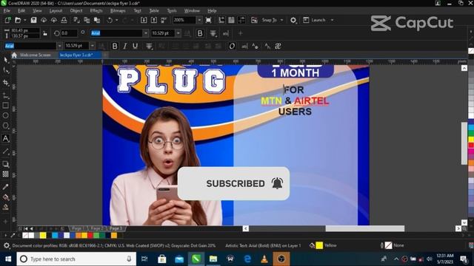The width and height of the screenshot is (474, 266).
Task: Toggle Italic formatting
Action: [x=125, y=46]
